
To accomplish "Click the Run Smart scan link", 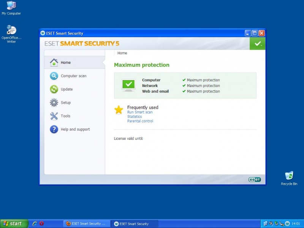I will [140, 112].
